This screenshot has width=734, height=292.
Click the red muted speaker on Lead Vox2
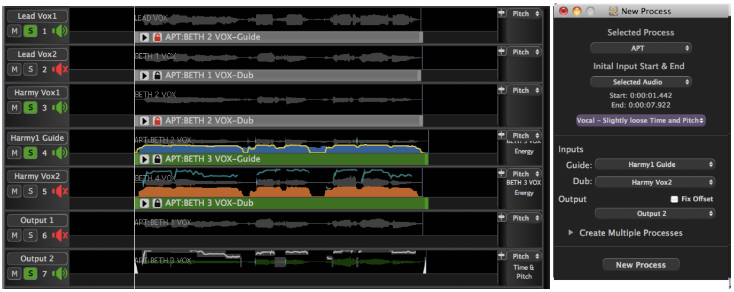pyautogui.click(x=60, y=69)
